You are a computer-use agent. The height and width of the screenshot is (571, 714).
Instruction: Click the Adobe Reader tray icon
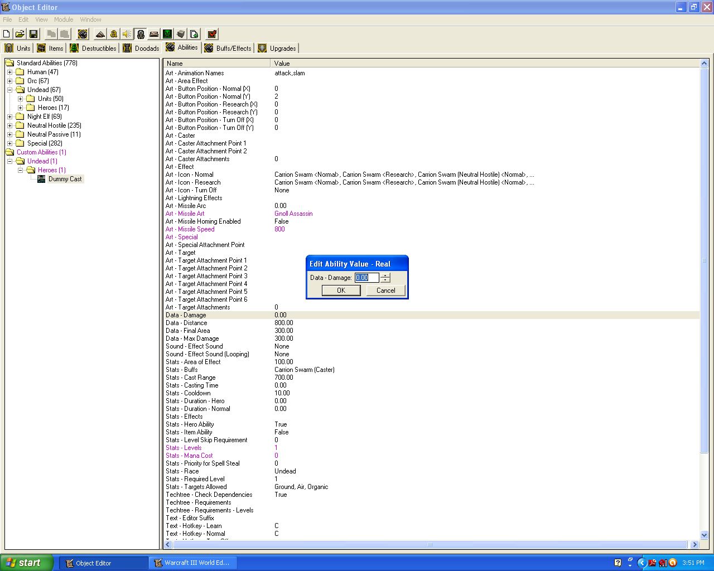tap(652, 563)
